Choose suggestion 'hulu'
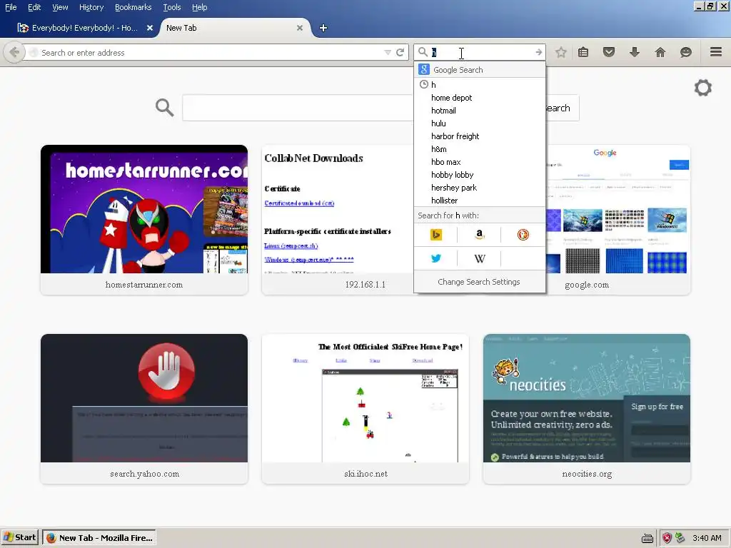 [479, 123]
